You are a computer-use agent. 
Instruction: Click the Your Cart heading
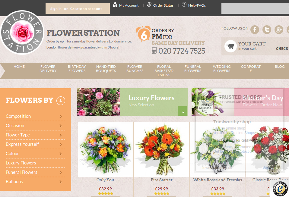tap(252, 44)
